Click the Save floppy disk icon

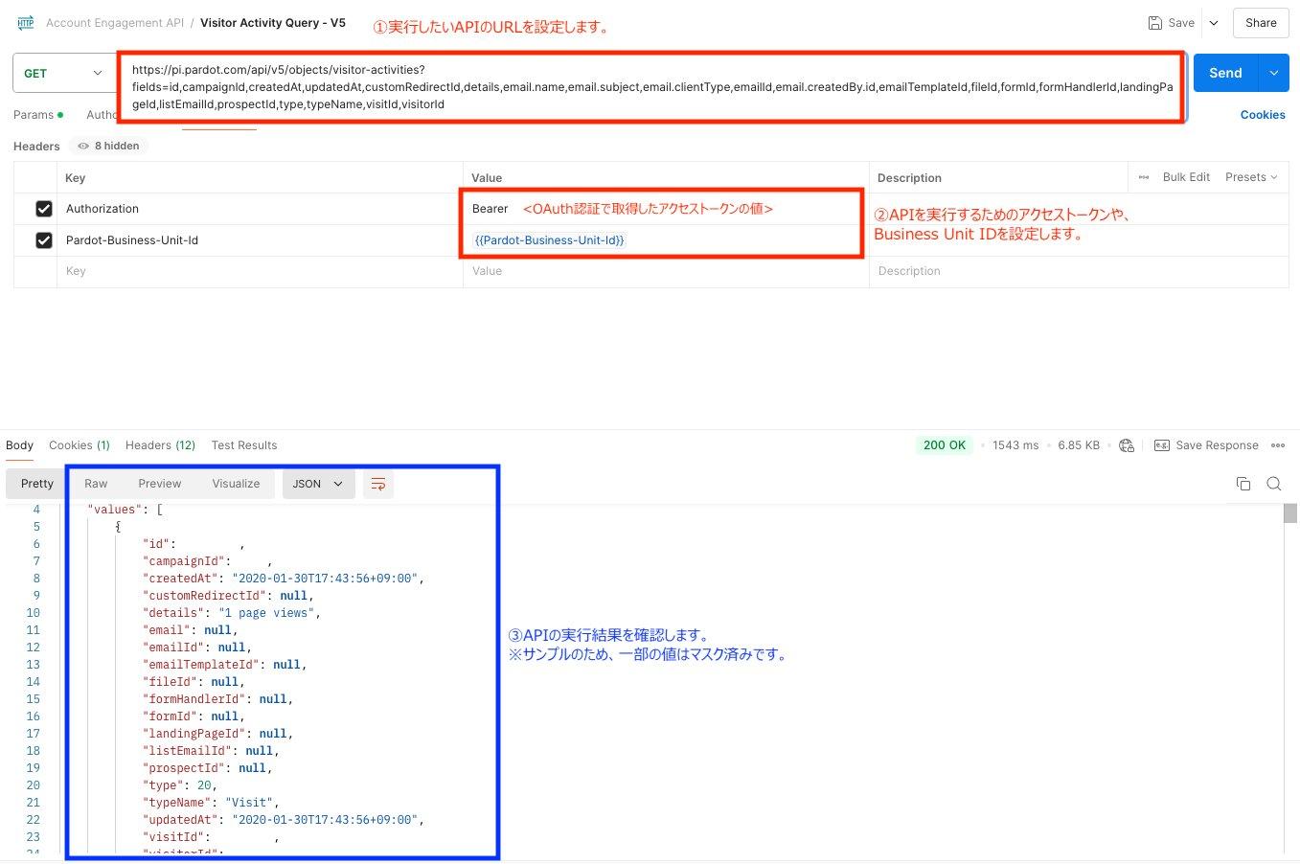(1155, 23)
